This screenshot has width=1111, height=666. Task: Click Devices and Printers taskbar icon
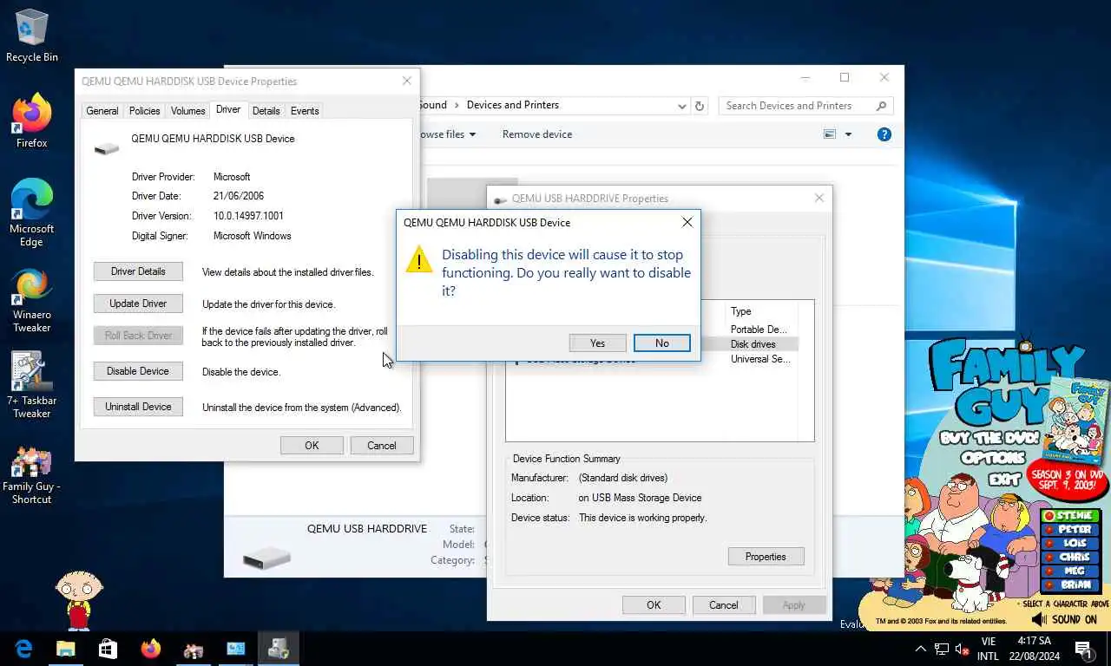[279, 649]
